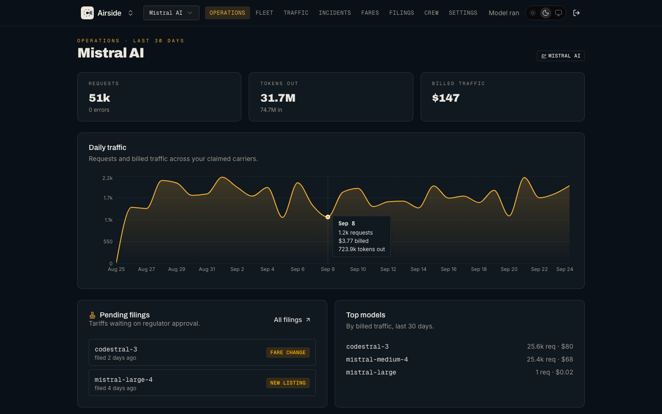Click the stamp icon beside Pending filings
Image resolution: width=662 pixels, height=414 pixels.
[92, 315]
